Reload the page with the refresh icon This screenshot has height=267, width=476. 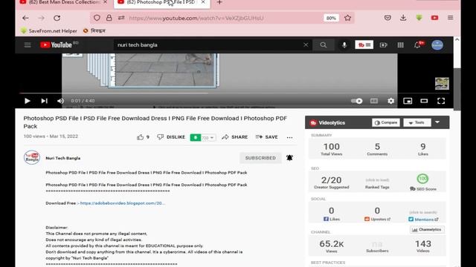click(57, 18)
